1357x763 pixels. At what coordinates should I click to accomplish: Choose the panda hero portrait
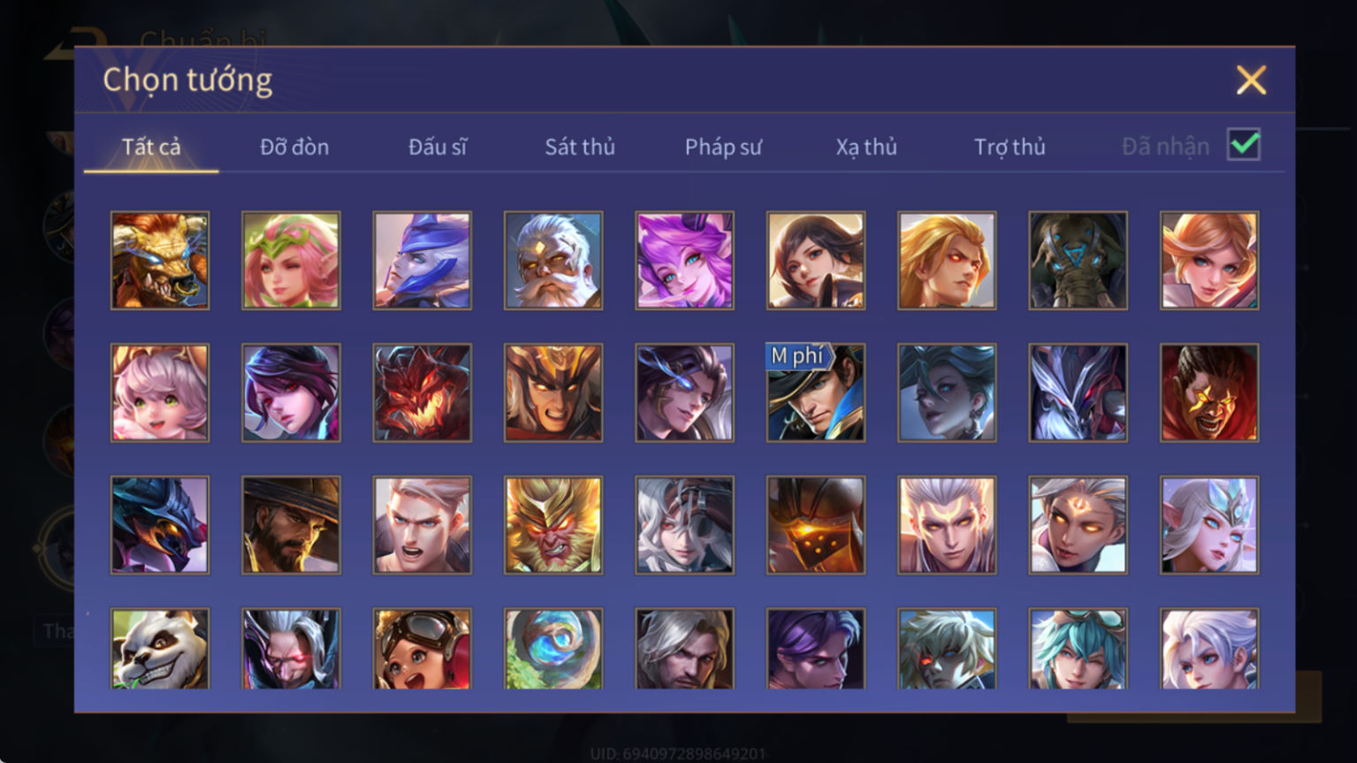point(160,649)
